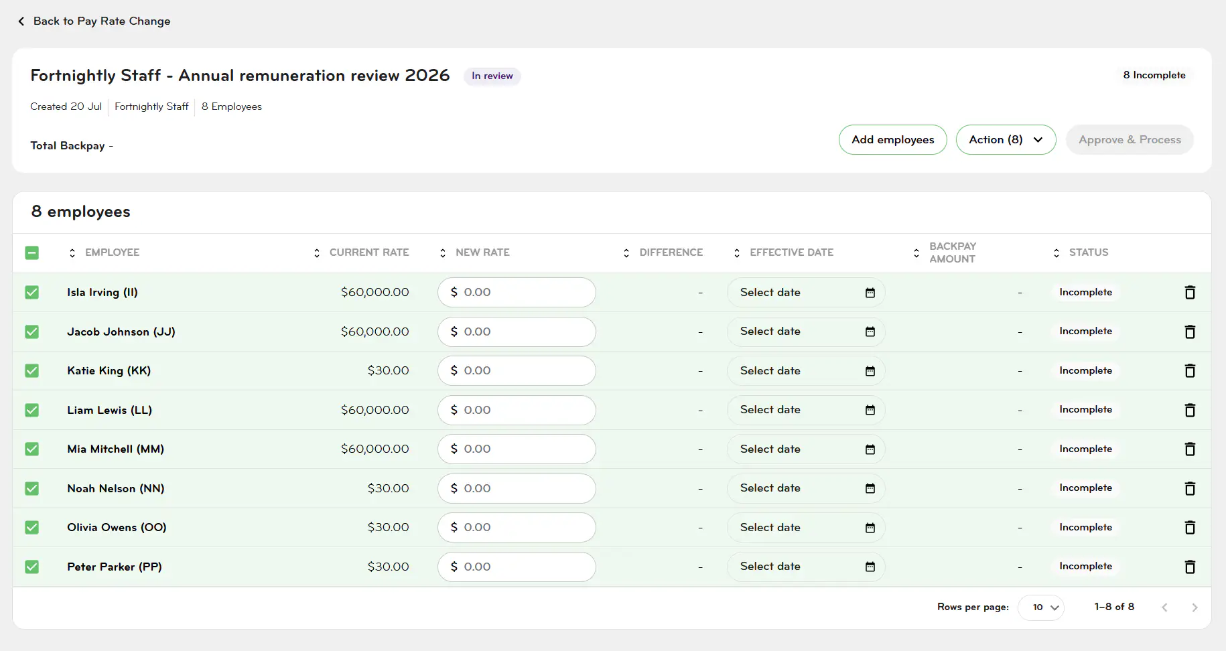
Task: Go back to Pay Rate Change
Action: pyautogui.click(x=94, y=21)
